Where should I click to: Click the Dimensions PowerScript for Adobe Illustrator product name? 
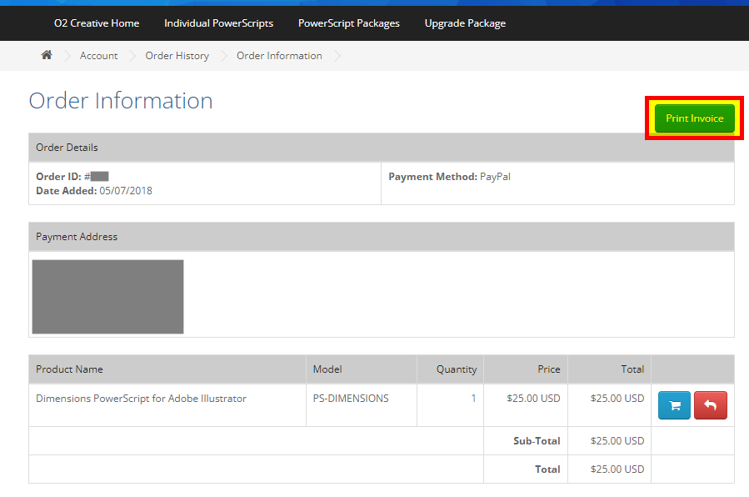[141, 399]
